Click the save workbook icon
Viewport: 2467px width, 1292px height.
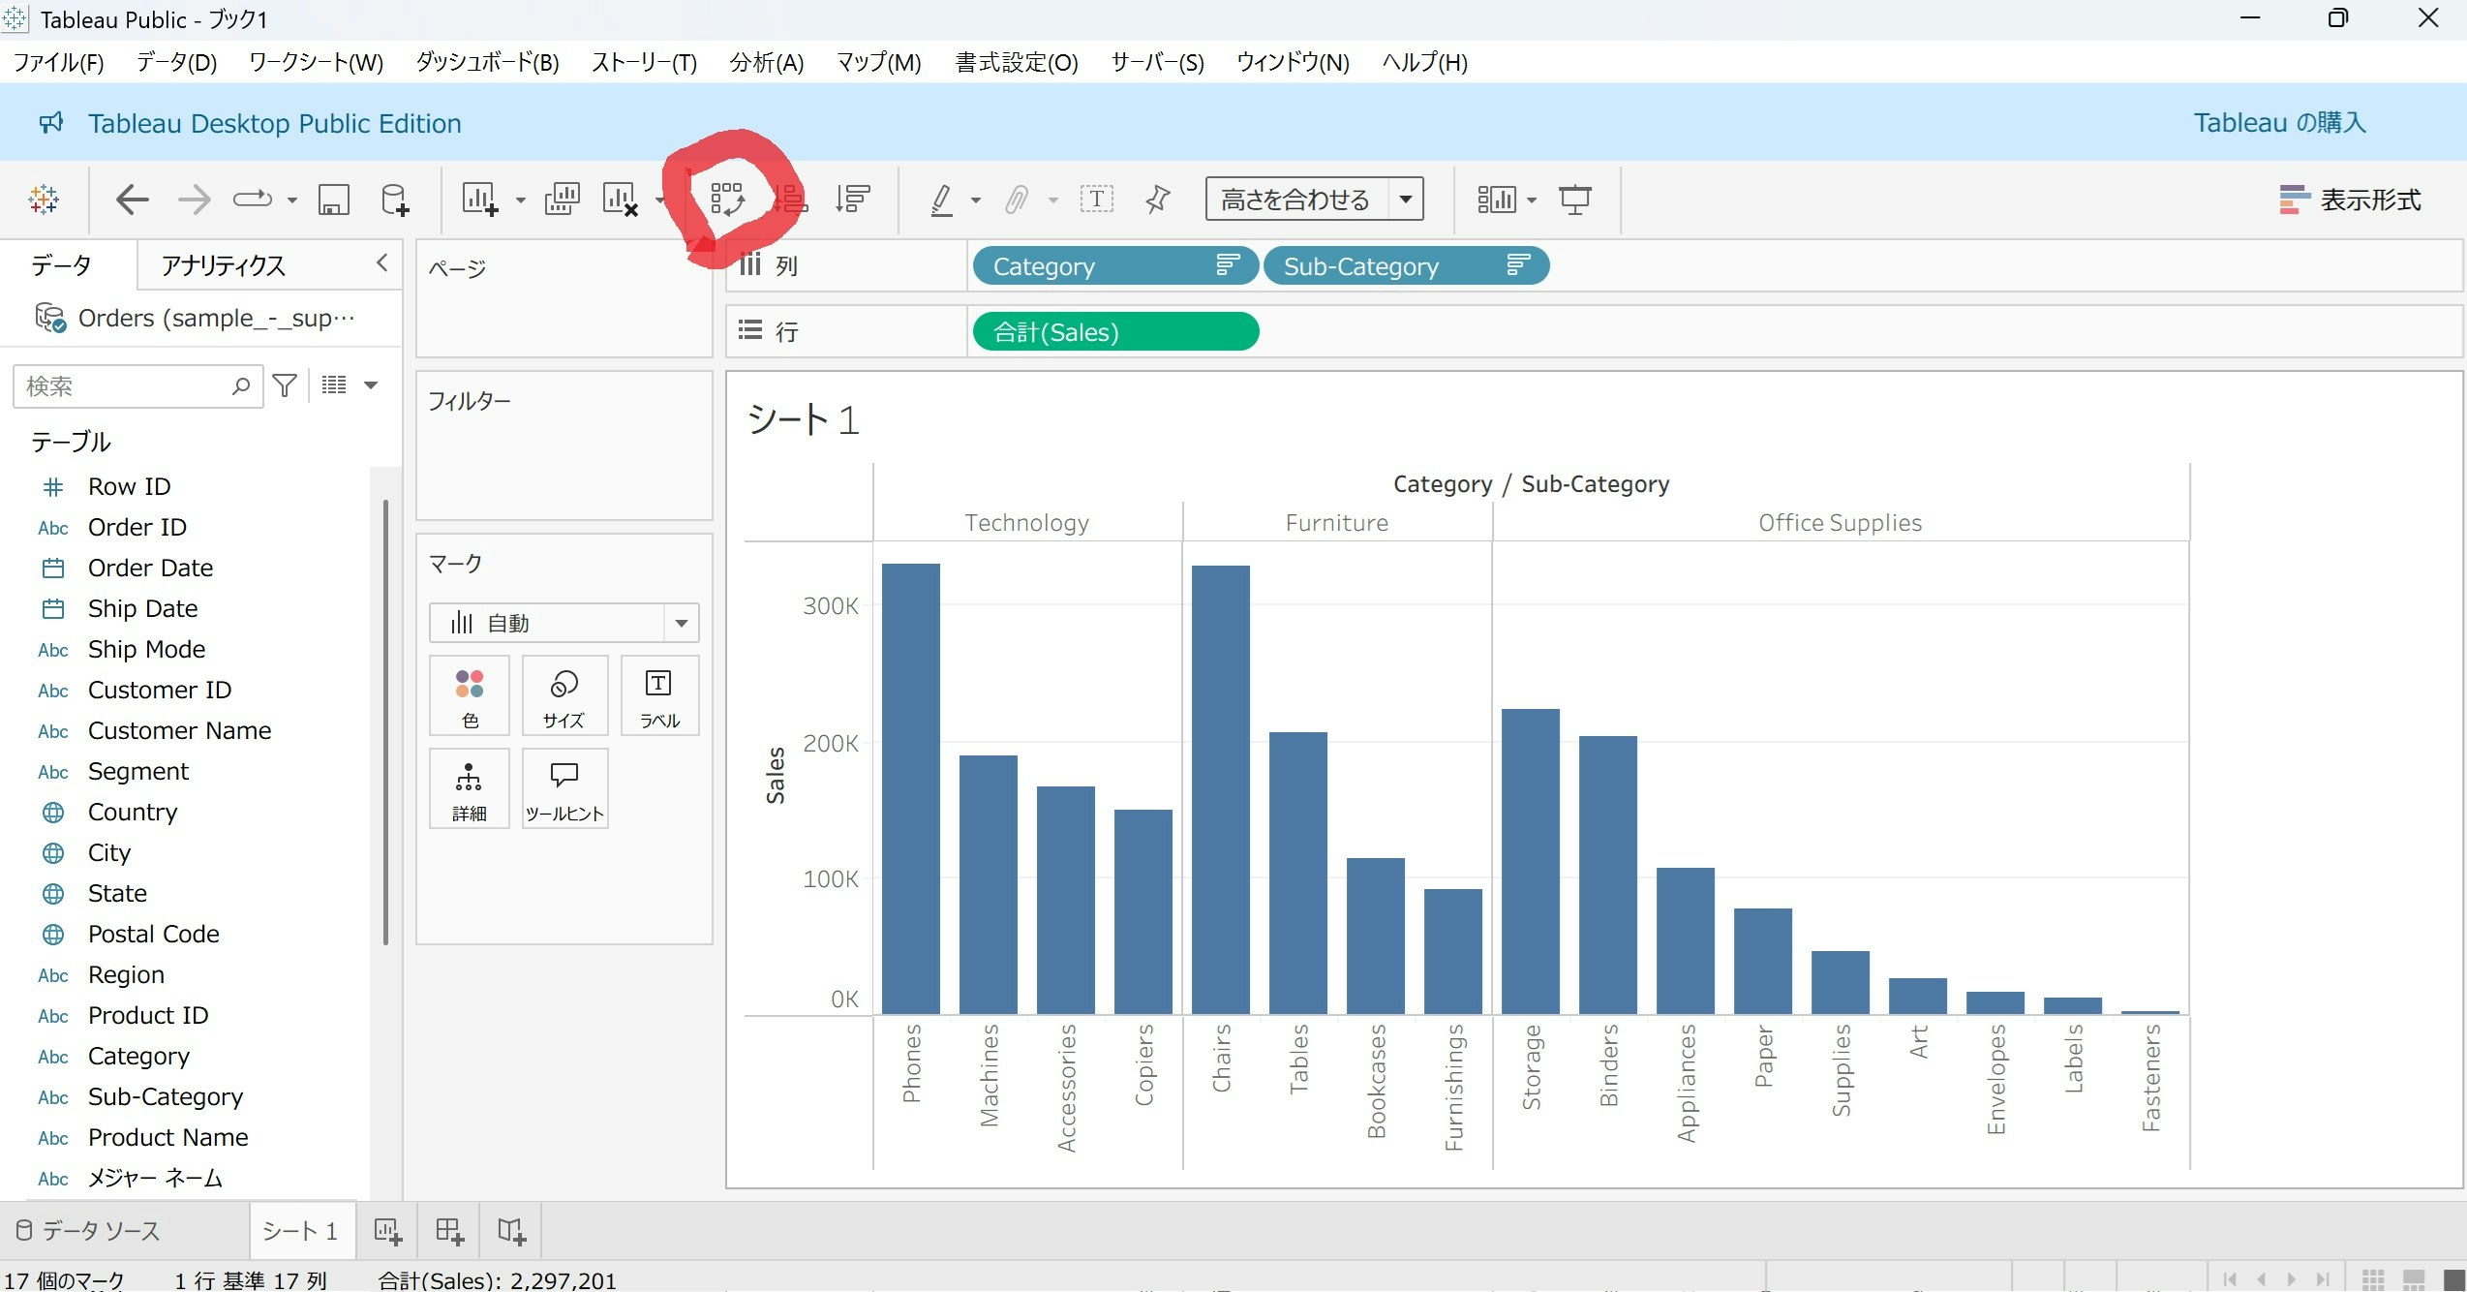tap(333, 200)
